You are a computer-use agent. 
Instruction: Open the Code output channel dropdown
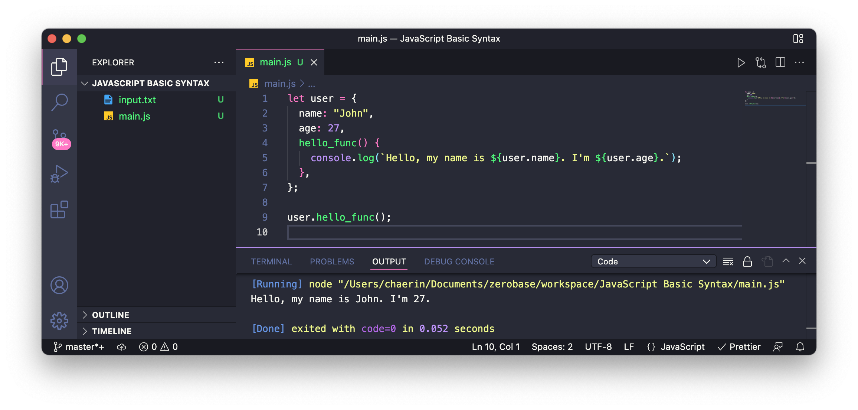[x=653, y=261]
